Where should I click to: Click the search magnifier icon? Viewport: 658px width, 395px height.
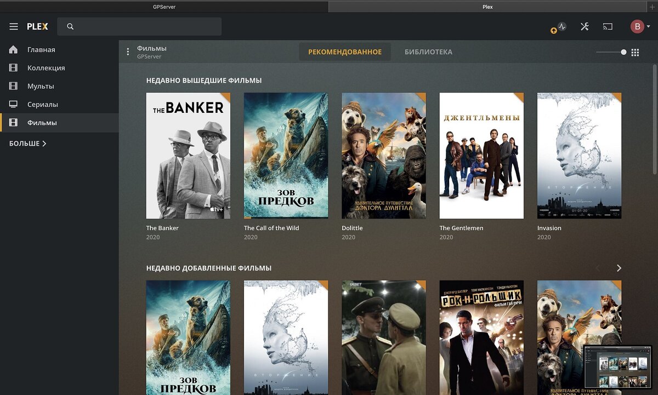click(70, 26)
